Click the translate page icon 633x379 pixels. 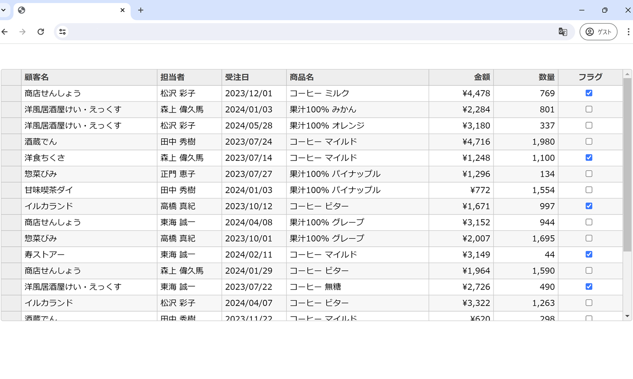pos(563,32)
